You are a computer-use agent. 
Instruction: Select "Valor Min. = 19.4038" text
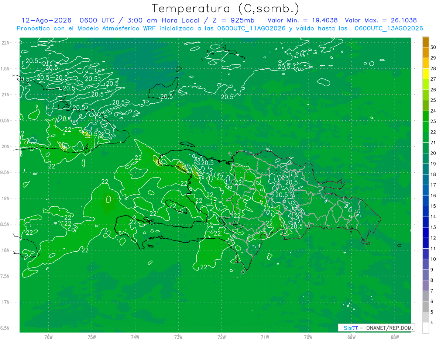click(x=303, y=20)
